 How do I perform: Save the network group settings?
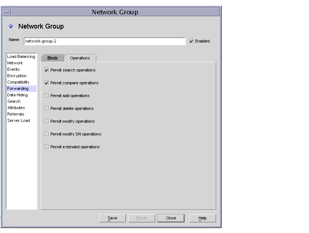pyautogui.click(x=112, y=218)
